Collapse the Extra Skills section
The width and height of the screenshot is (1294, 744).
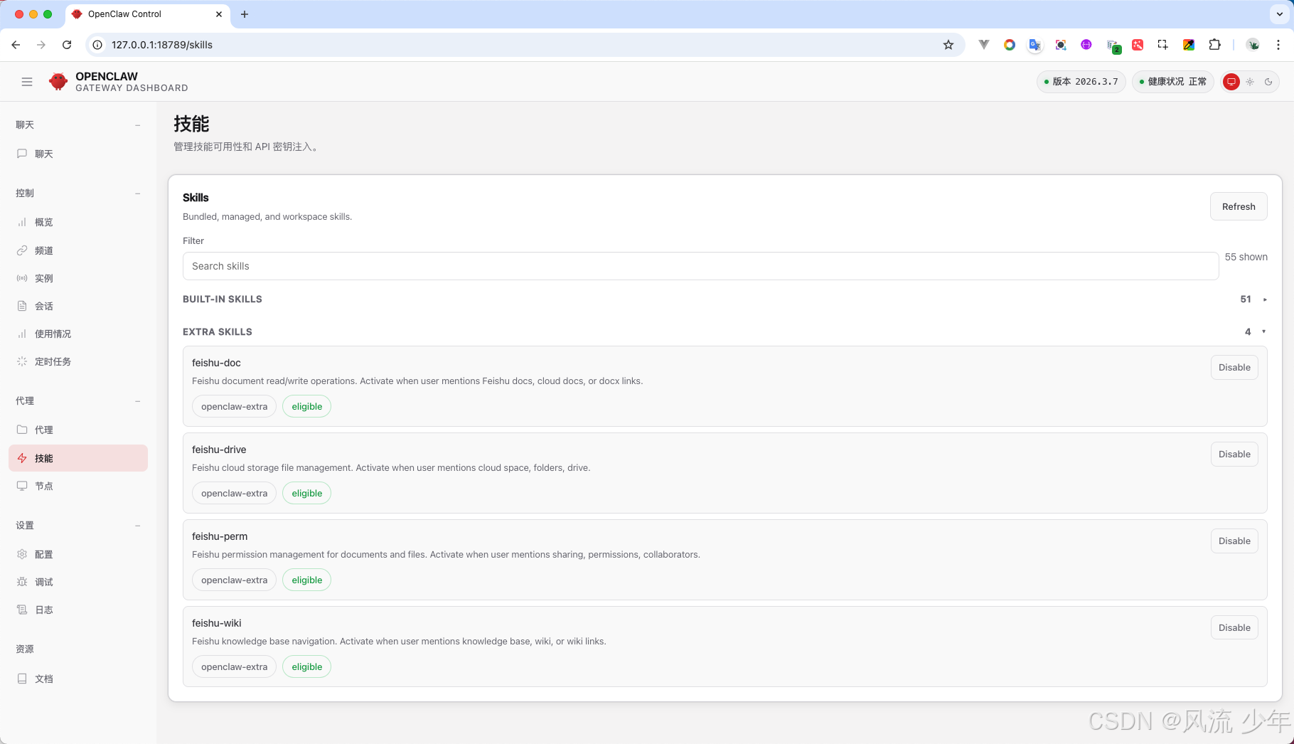pyautogui.click(x=1263, y=331)
